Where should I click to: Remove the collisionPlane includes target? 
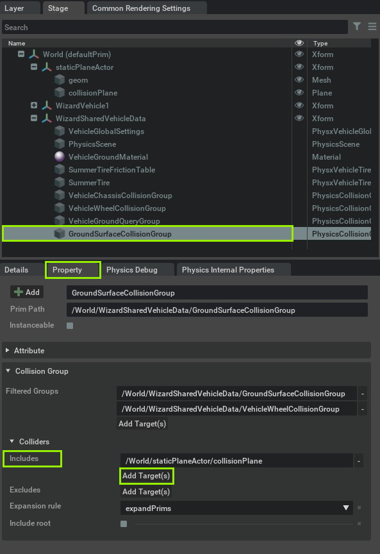pos(358,461)
